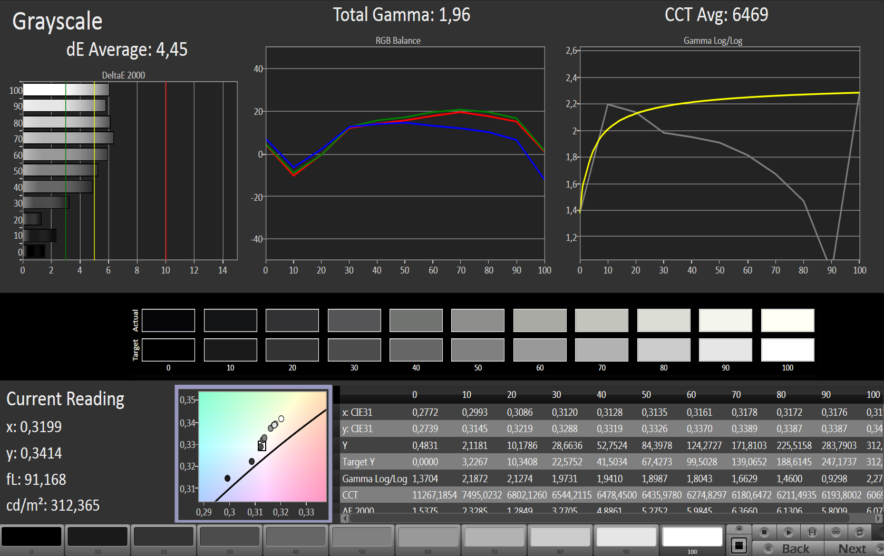Click the 'y: CIE31' row label
Viewport: 884px width, 556px height.
(357, 428)
